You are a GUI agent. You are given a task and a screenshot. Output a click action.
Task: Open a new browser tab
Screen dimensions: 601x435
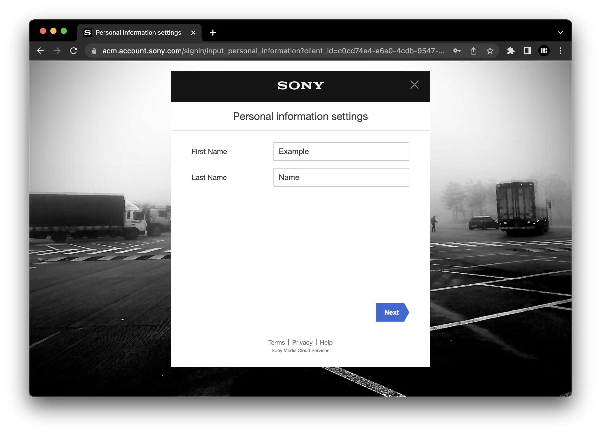point(213,33)
